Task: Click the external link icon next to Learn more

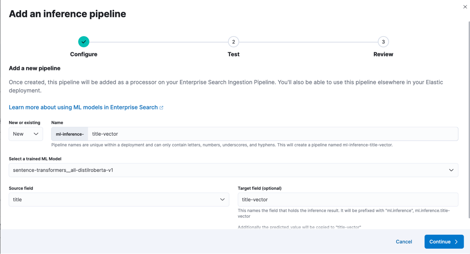Action: (161, 107)
